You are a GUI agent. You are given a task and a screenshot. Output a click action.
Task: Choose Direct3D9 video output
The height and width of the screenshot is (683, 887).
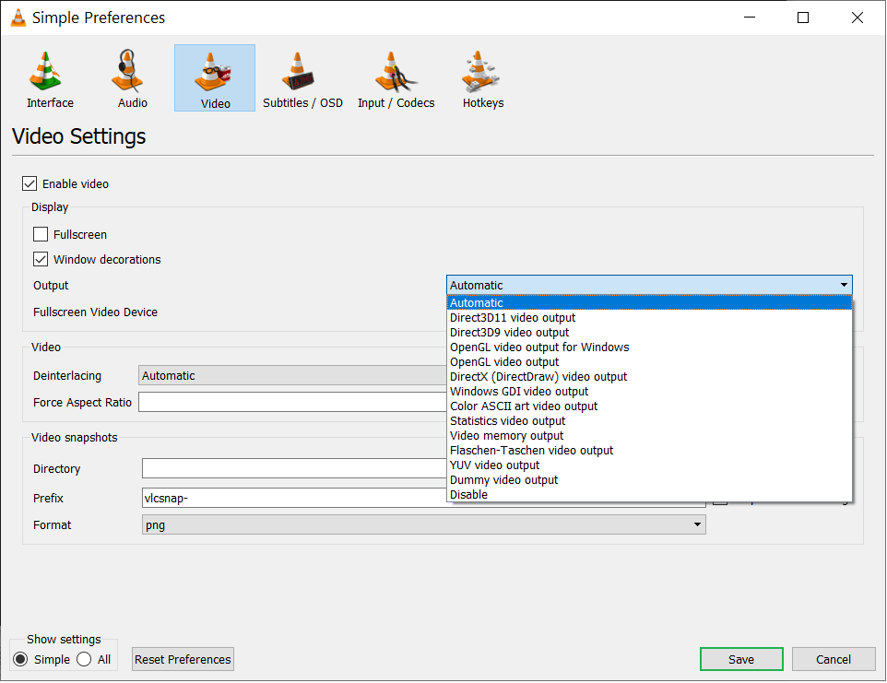tap(649, 333)
